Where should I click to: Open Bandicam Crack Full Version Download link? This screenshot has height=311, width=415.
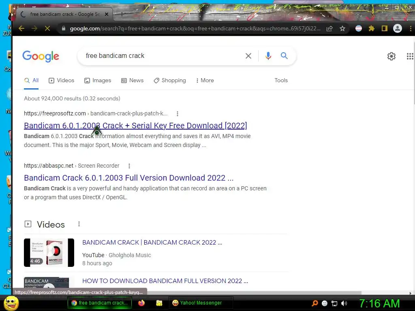pyautogui.click(x=128, y=178)
